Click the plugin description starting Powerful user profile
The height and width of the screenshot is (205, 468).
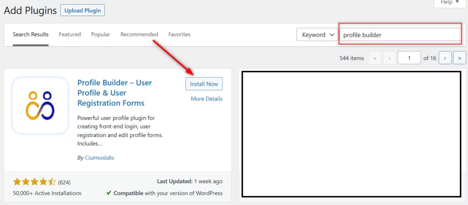click(x=120, y=131)
